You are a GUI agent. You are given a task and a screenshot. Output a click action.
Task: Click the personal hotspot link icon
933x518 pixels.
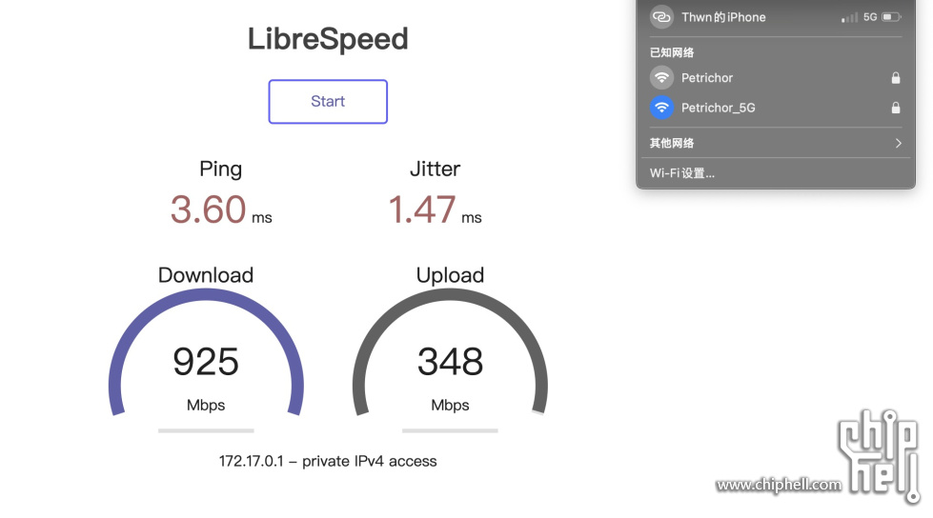(x=661, y=17)
